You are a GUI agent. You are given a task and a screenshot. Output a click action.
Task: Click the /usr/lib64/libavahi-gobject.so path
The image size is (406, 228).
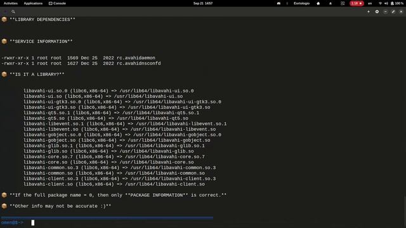click(169, 141)
